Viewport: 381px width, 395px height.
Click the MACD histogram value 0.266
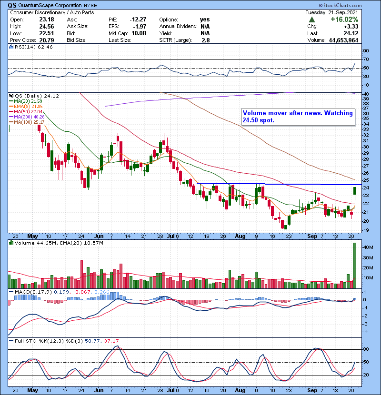(102, 292)
